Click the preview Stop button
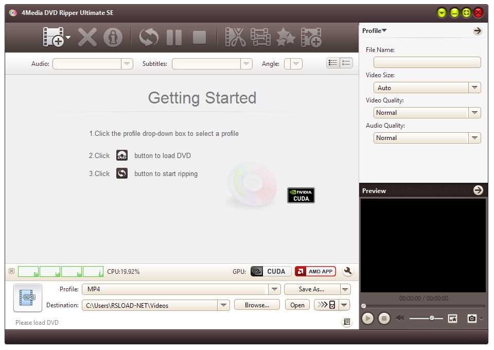 (x=384, y=318)
